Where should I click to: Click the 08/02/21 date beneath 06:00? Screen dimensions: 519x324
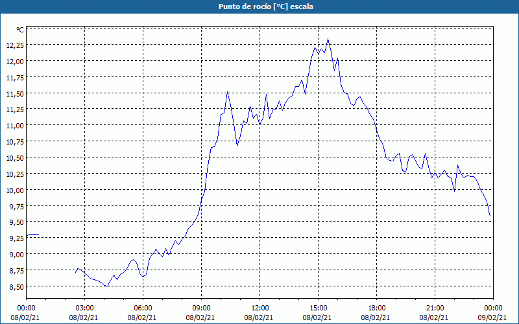[143, 318]
